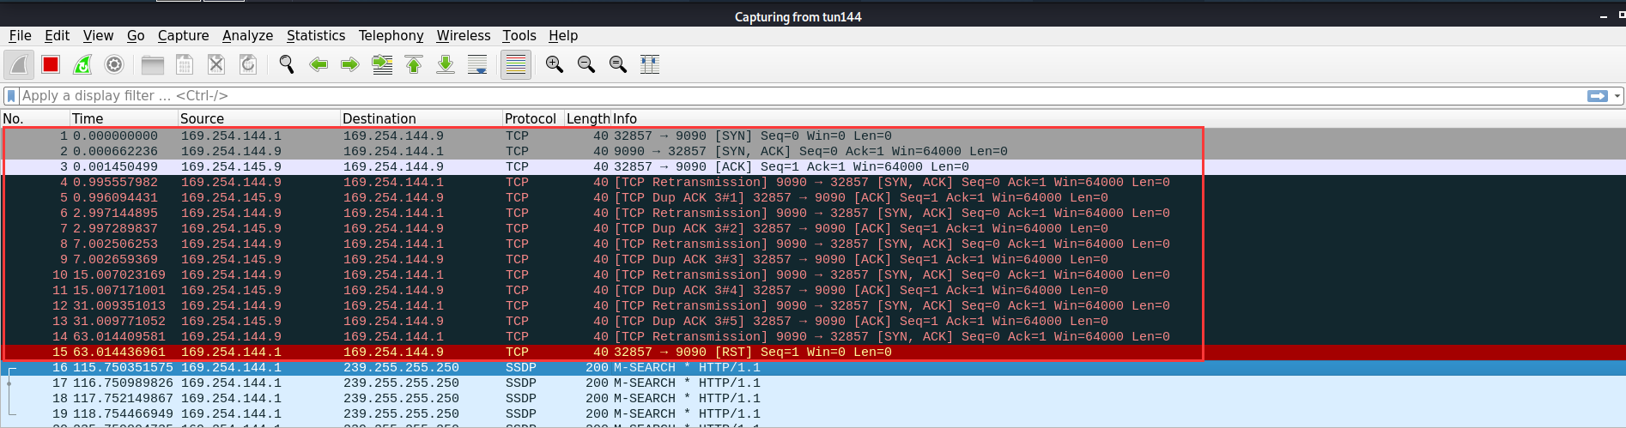1626x428 pixels.
Task: Open the Analyze menu
Action: pos(247,35)
